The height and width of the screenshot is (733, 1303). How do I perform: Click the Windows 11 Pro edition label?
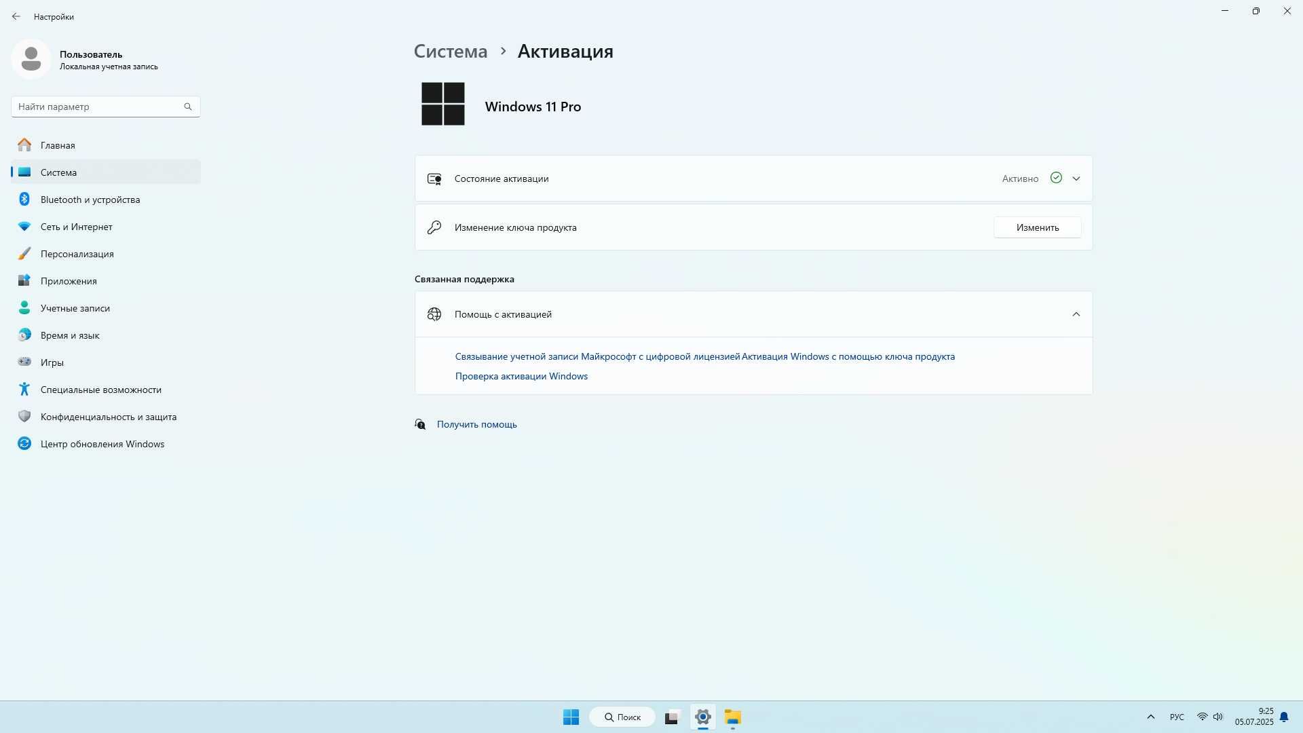click(x=533, y=107)
